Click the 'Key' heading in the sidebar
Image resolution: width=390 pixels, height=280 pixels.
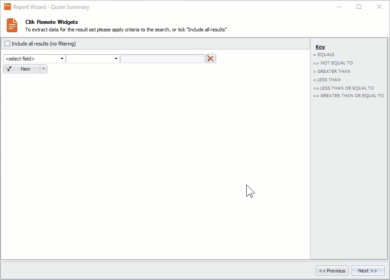[x=320, y=47]
